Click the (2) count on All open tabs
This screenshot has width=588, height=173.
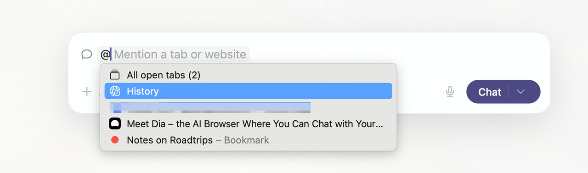194,75
